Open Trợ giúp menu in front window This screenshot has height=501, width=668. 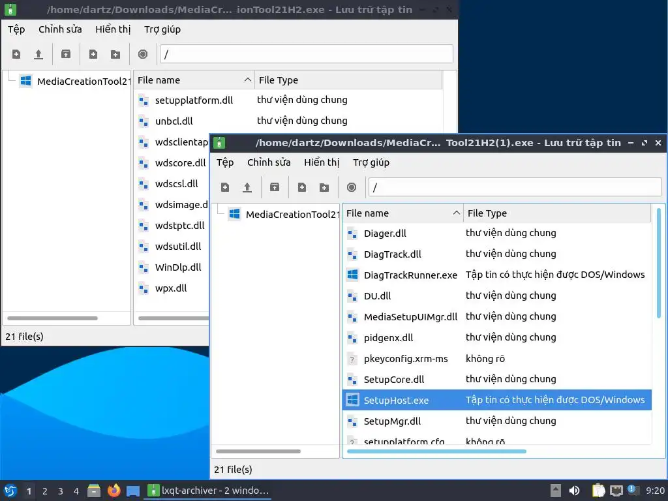(x=371, y=162)
